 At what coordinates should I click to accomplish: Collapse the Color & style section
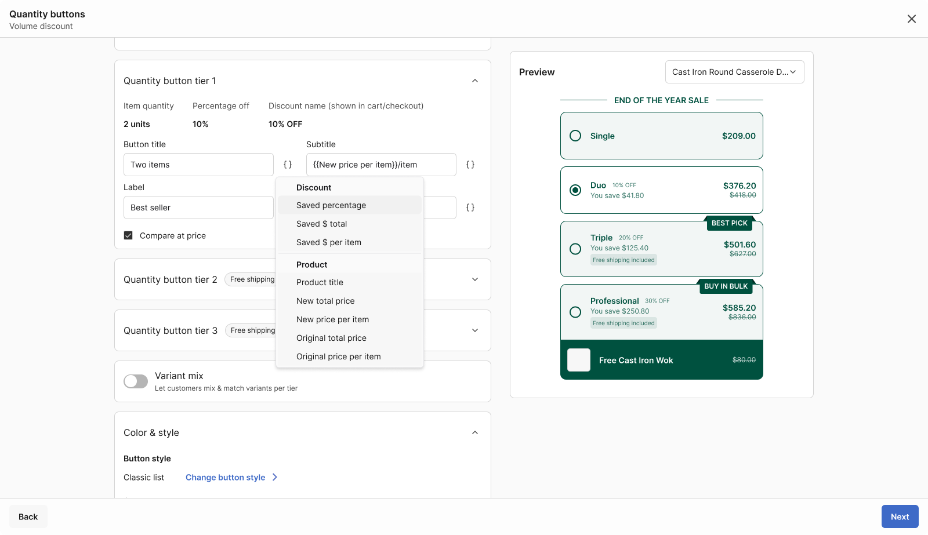(475, 433)
